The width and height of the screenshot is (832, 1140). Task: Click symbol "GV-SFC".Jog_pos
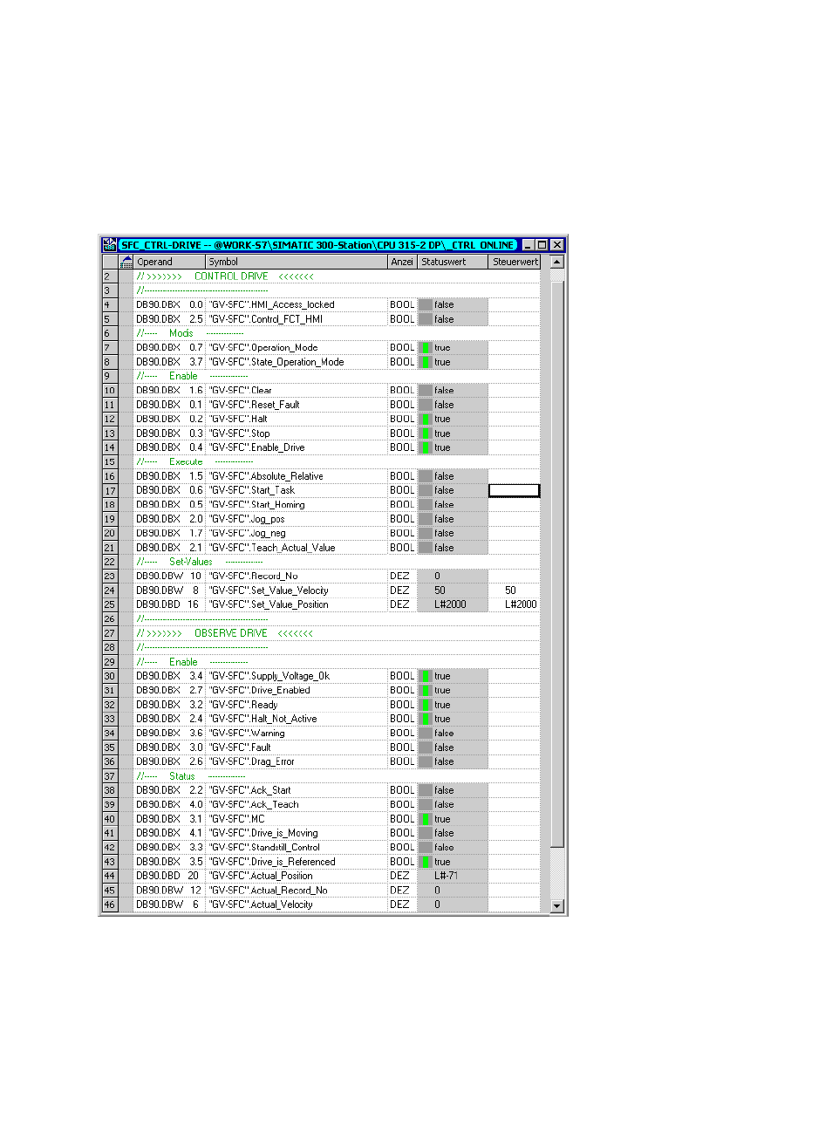click(x=247, y=519)
